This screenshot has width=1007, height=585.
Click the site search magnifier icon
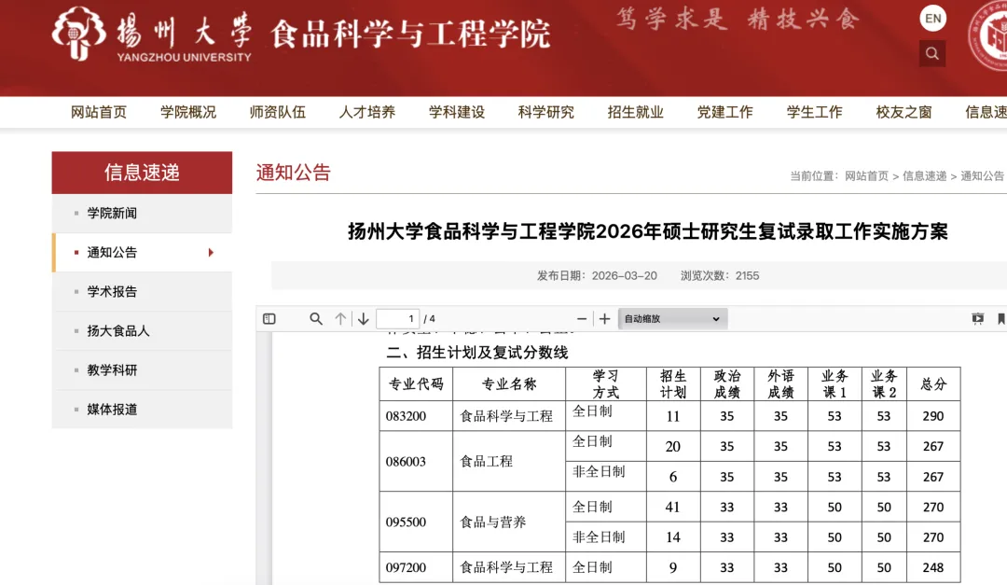coord(931,53)
